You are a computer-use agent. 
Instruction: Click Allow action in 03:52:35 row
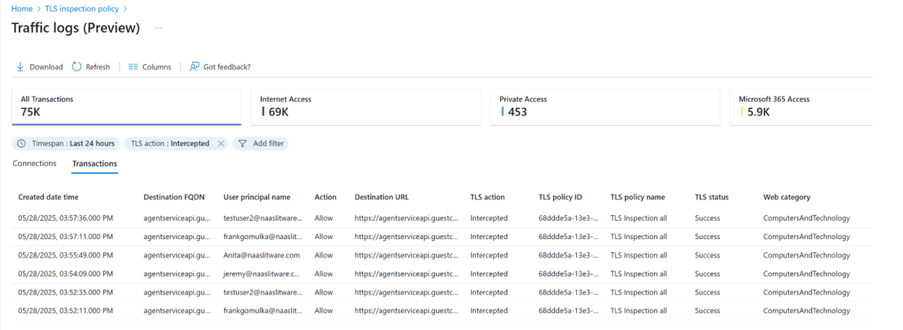point(323,292)
